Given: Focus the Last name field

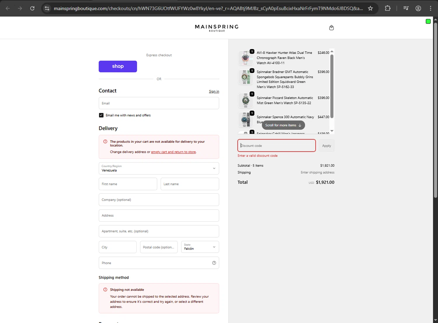Looking at the screenshot, I should [190, 184].
